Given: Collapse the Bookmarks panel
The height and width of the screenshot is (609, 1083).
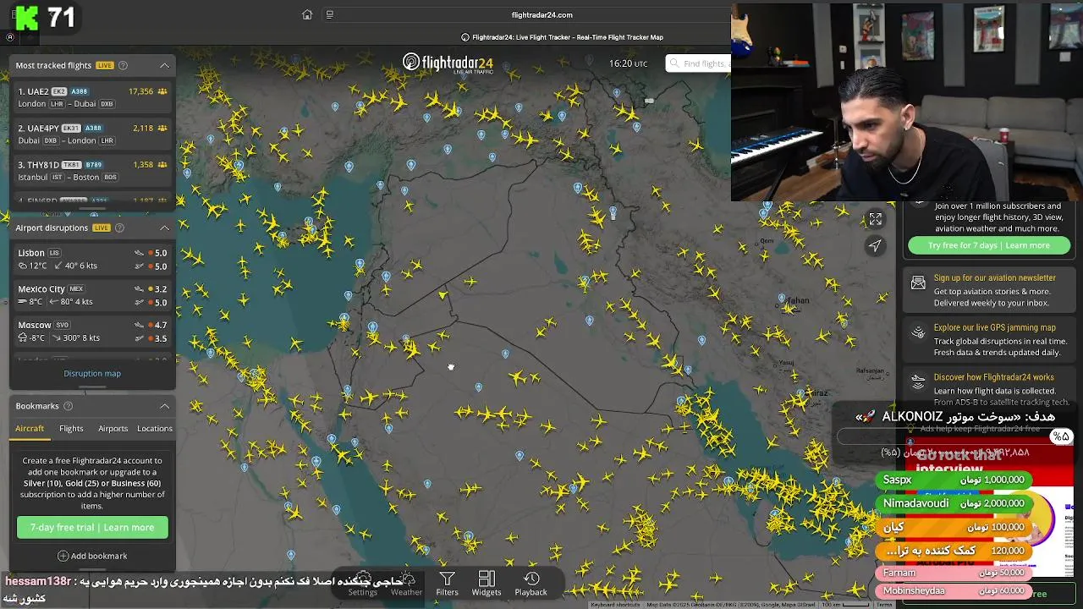Looking at the screenshot, I should click(165, 406).
